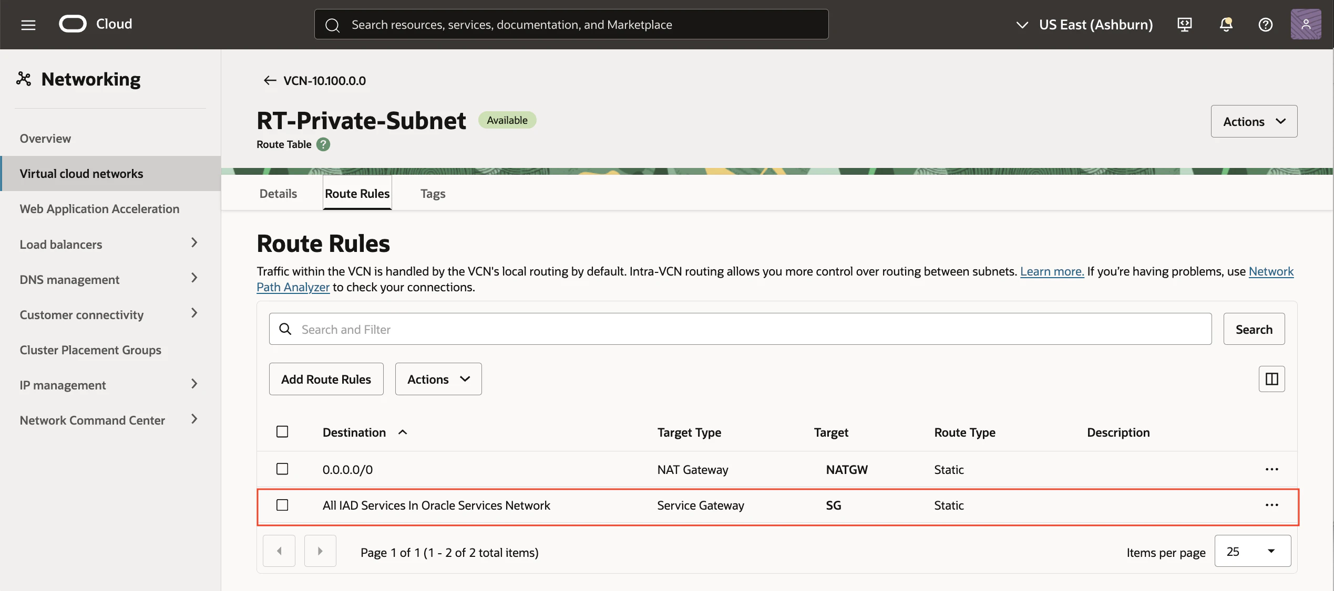
Task: Switch to the Tags tab
Action: pyautogui.click(x=433, y=194)
